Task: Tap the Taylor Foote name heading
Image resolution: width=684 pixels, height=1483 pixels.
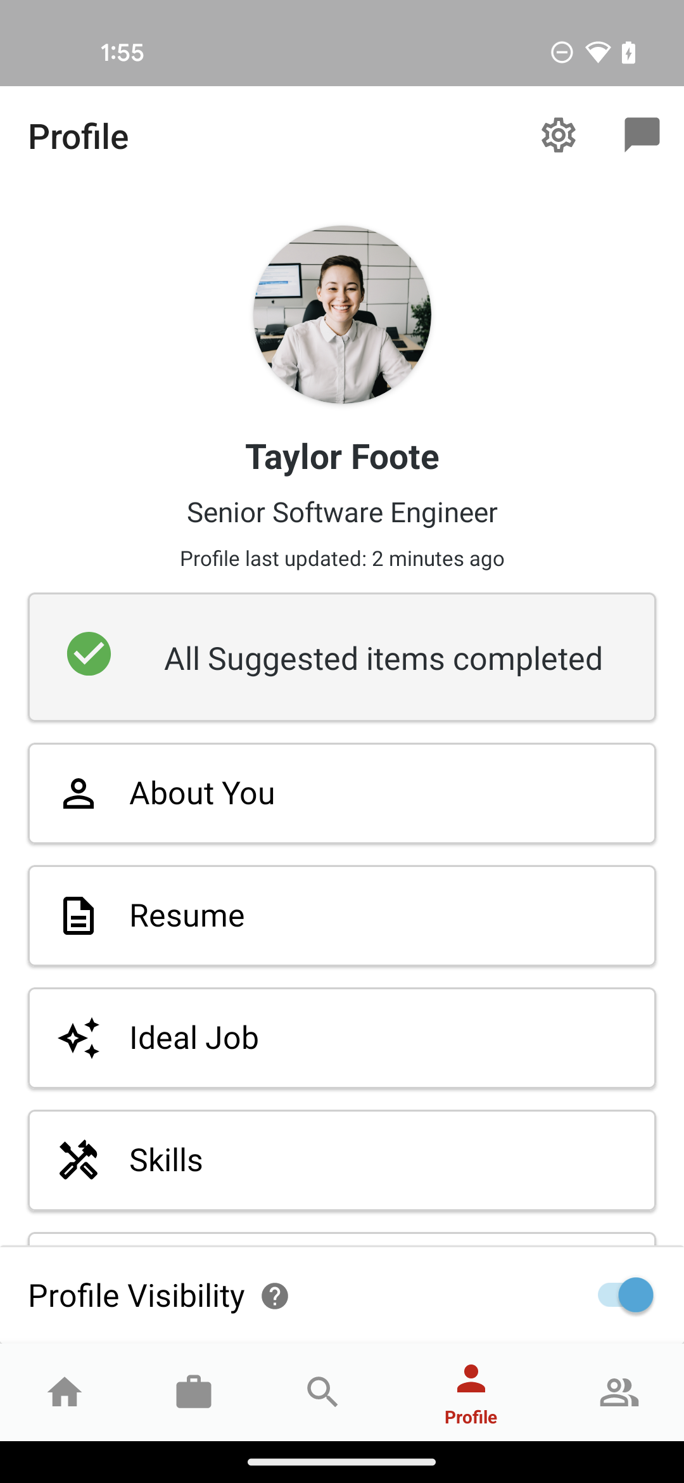Action: pyautogui.click(x=342, y=457)
